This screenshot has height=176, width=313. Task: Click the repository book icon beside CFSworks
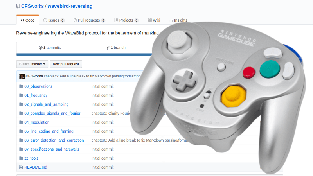pos(18,6)
